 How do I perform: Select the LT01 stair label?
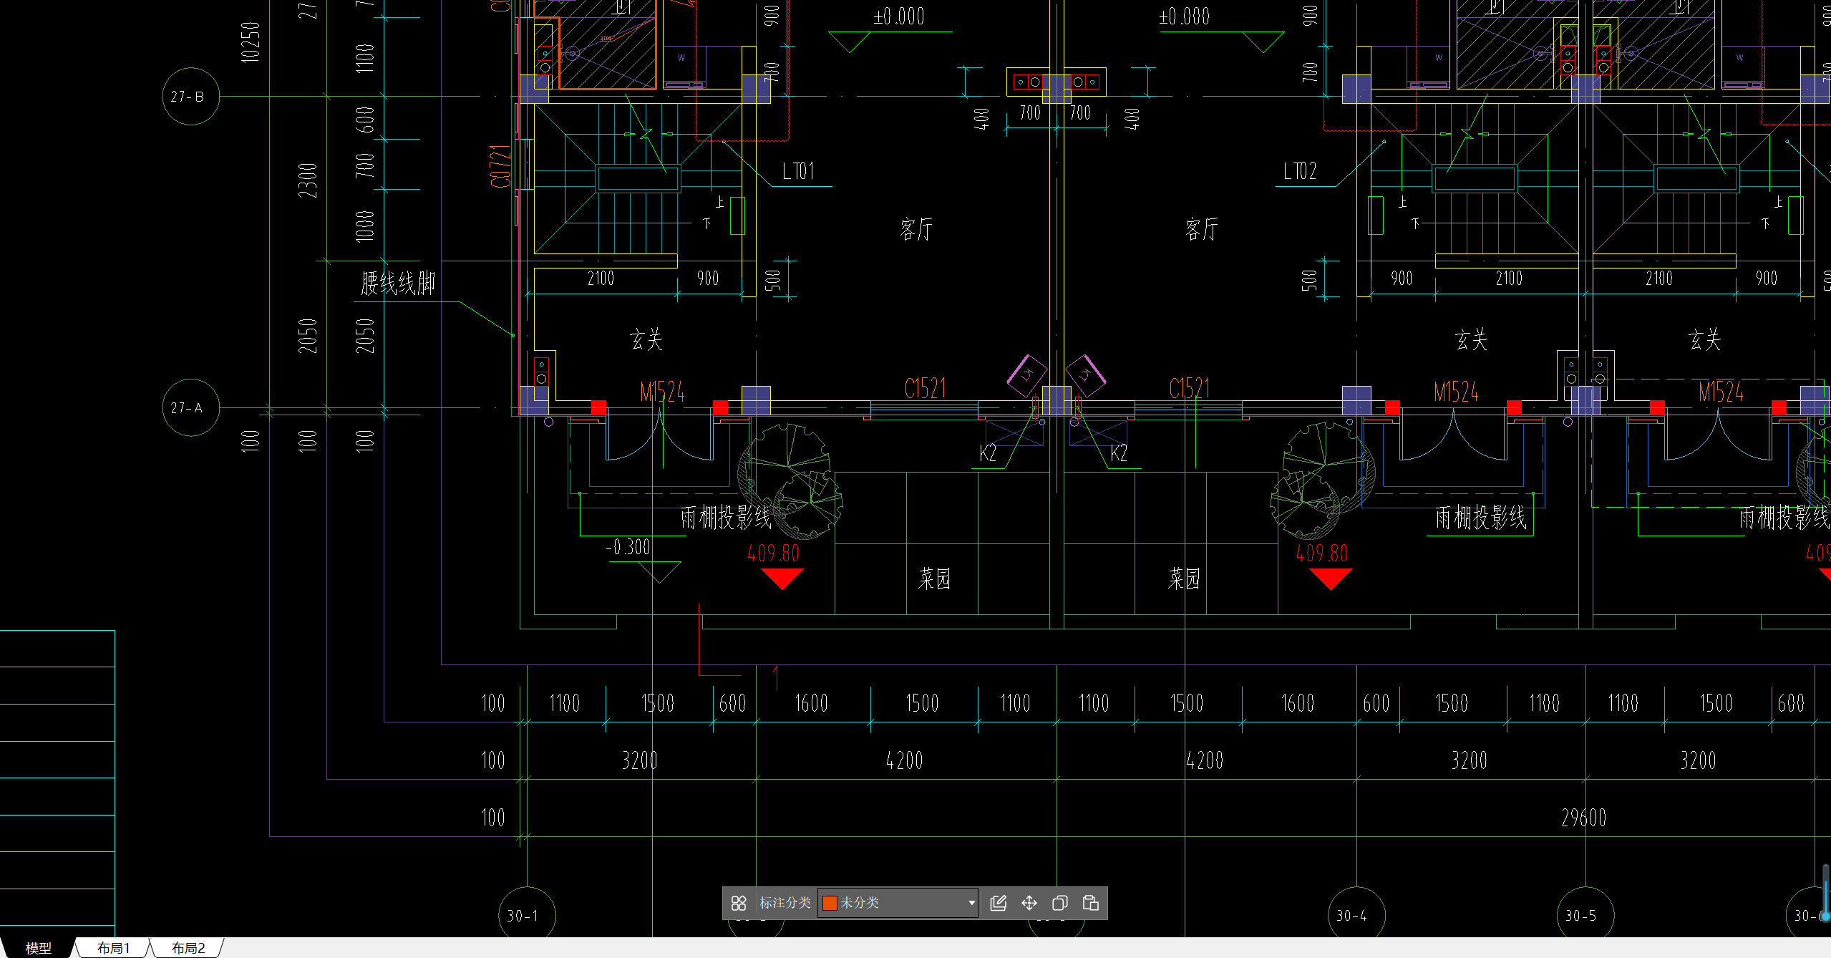click(798, 171)
